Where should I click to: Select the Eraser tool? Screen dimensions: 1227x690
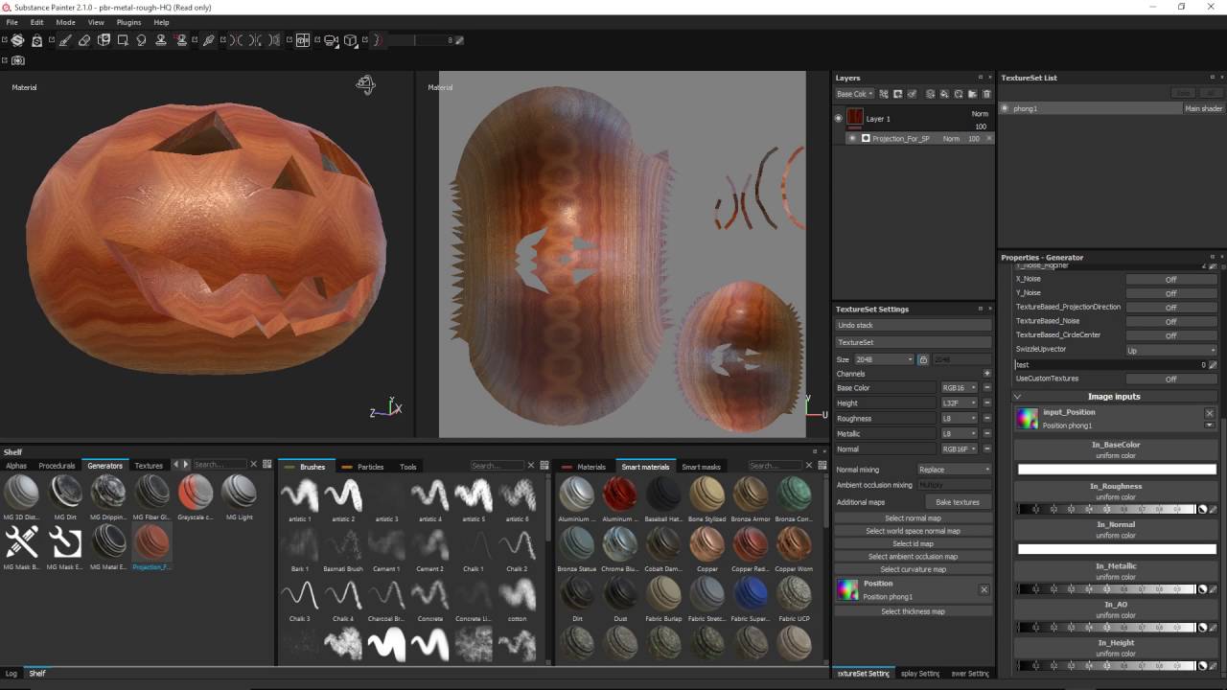click(84, 40)
